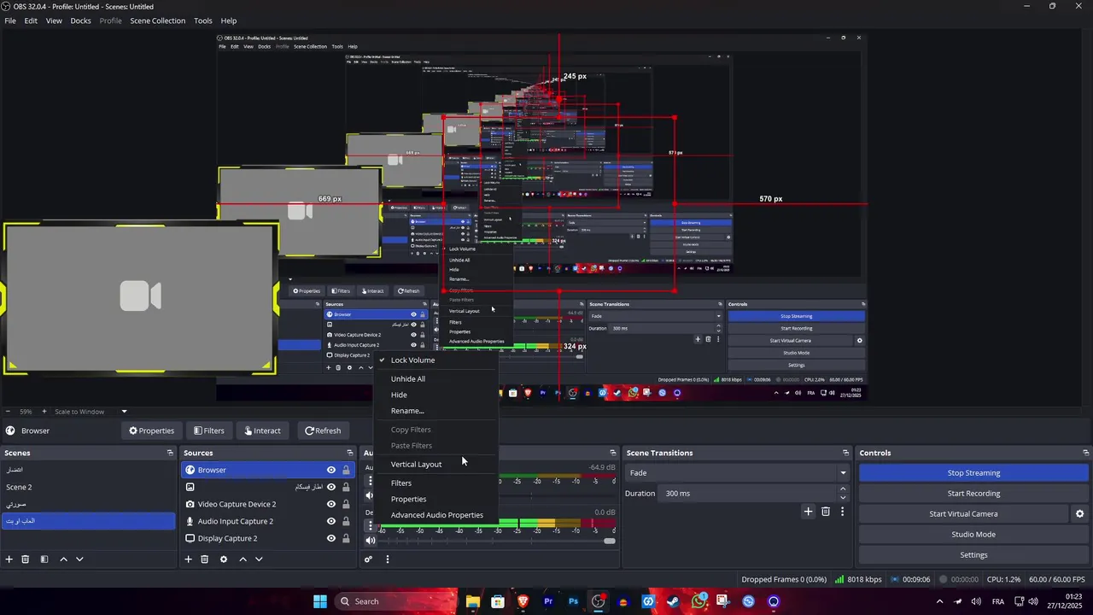
Task: Zoom out preview with minus button
Action: point(8,412)
